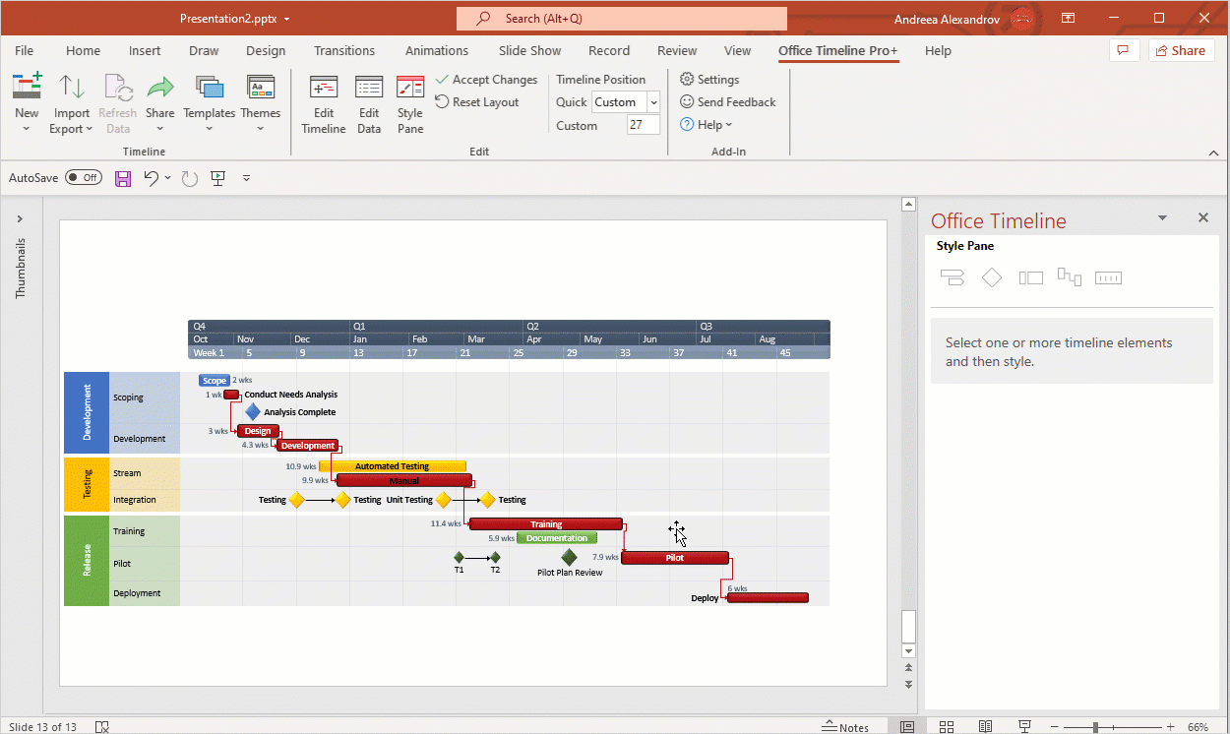This screenshot has height=734, width=1230.
Task: Expand the Thumbnails pane chevron
Action: pyautogui.click(x=20, y=219)
